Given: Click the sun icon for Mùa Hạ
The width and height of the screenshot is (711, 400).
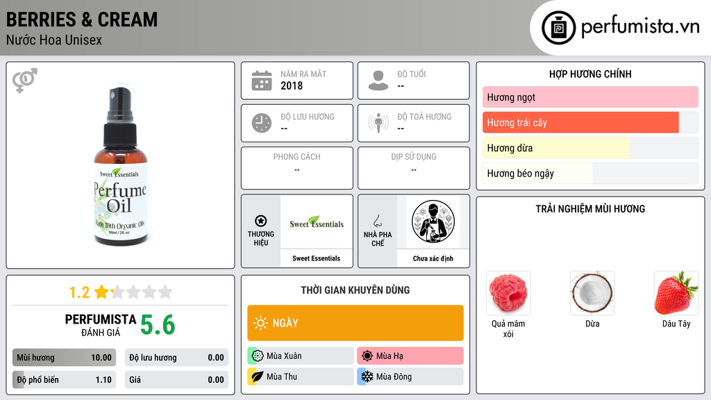Looking at the screenshot, I should pyautogui.click(x=367, y=356).
